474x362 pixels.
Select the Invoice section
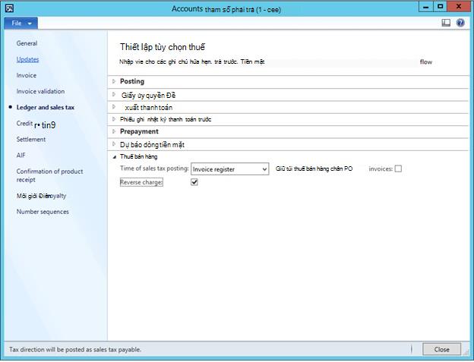pos(27,75)
